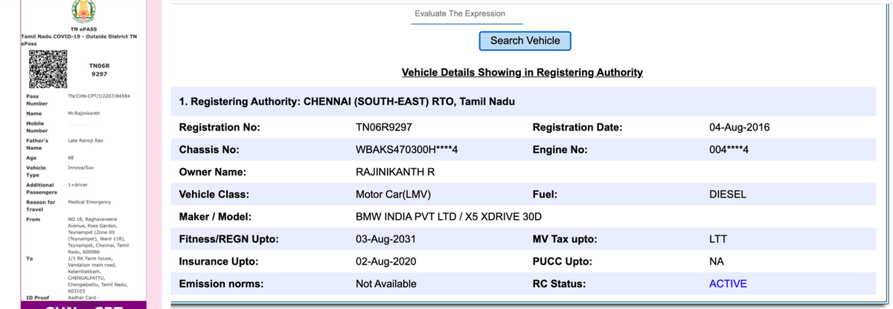Click the Fitness/REGN Upto: label

[229, 239]
